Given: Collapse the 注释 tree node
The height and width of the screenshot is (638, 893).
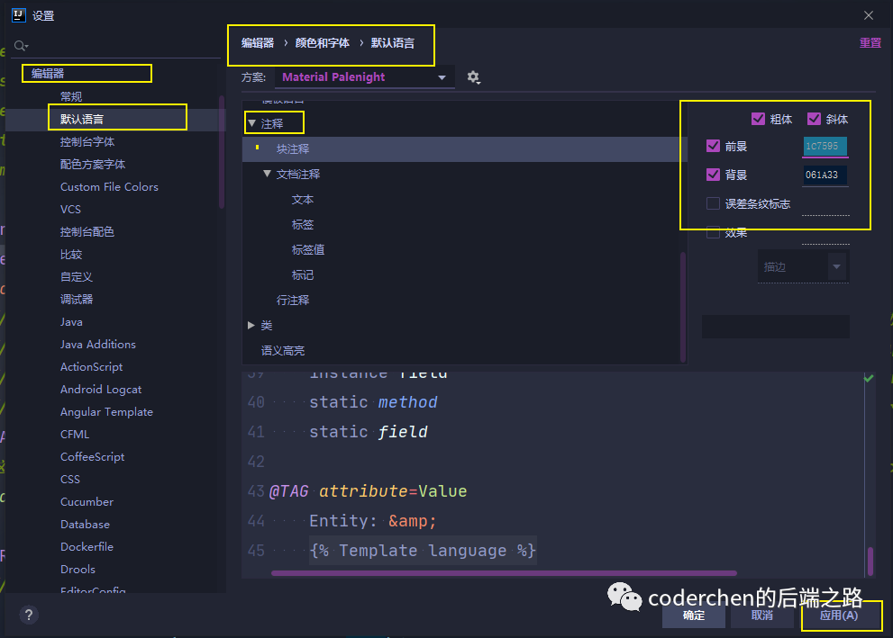Looking at the screenshot, I should pyautogui.click(x=251, y=123).
